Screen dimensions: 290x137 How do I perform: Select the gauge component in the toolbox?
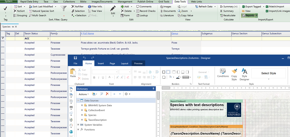[71, 125]
